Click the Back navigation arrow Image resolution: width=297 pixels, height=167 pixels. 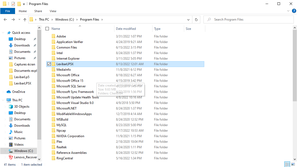(5, 20)
